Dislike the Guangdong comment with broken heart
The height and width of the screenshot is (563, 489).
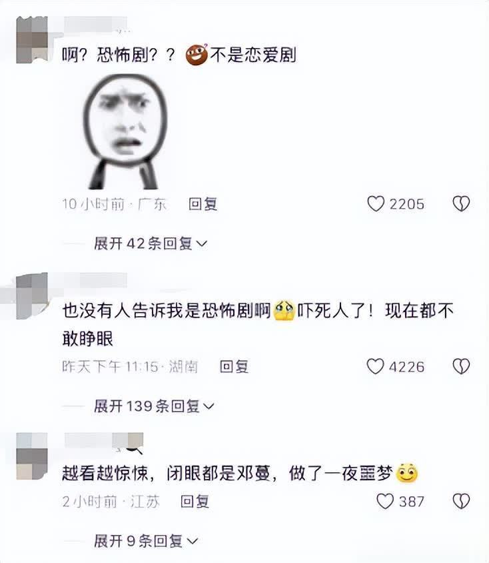[460, 203]
